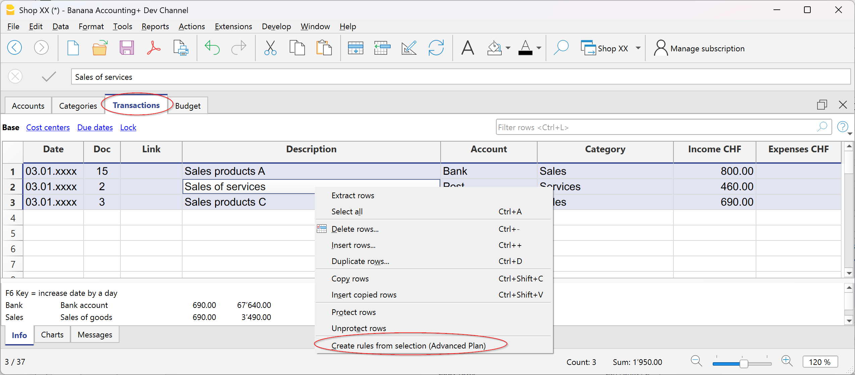Accept the cell edit with the checkmark
This screenshot has width=855, height=375.
(49, 77)
